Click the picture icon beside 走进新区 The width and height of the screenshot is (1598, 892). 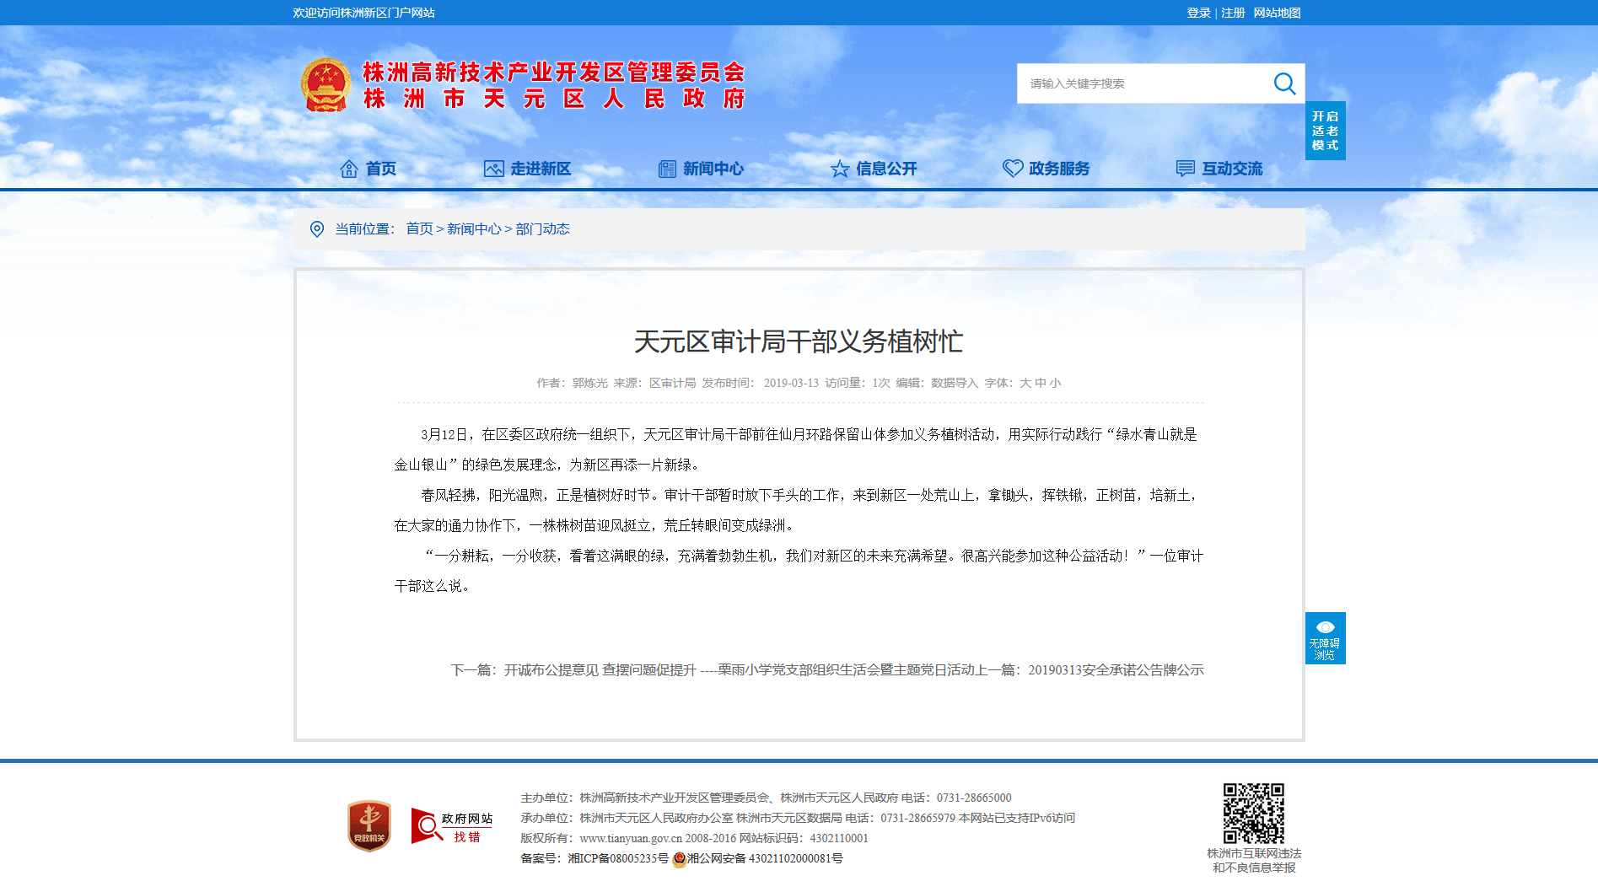493,169
